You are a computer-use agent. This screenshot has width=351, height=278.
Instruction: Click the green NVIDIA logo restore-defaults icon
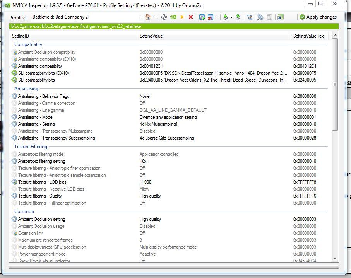click(173, 17)
